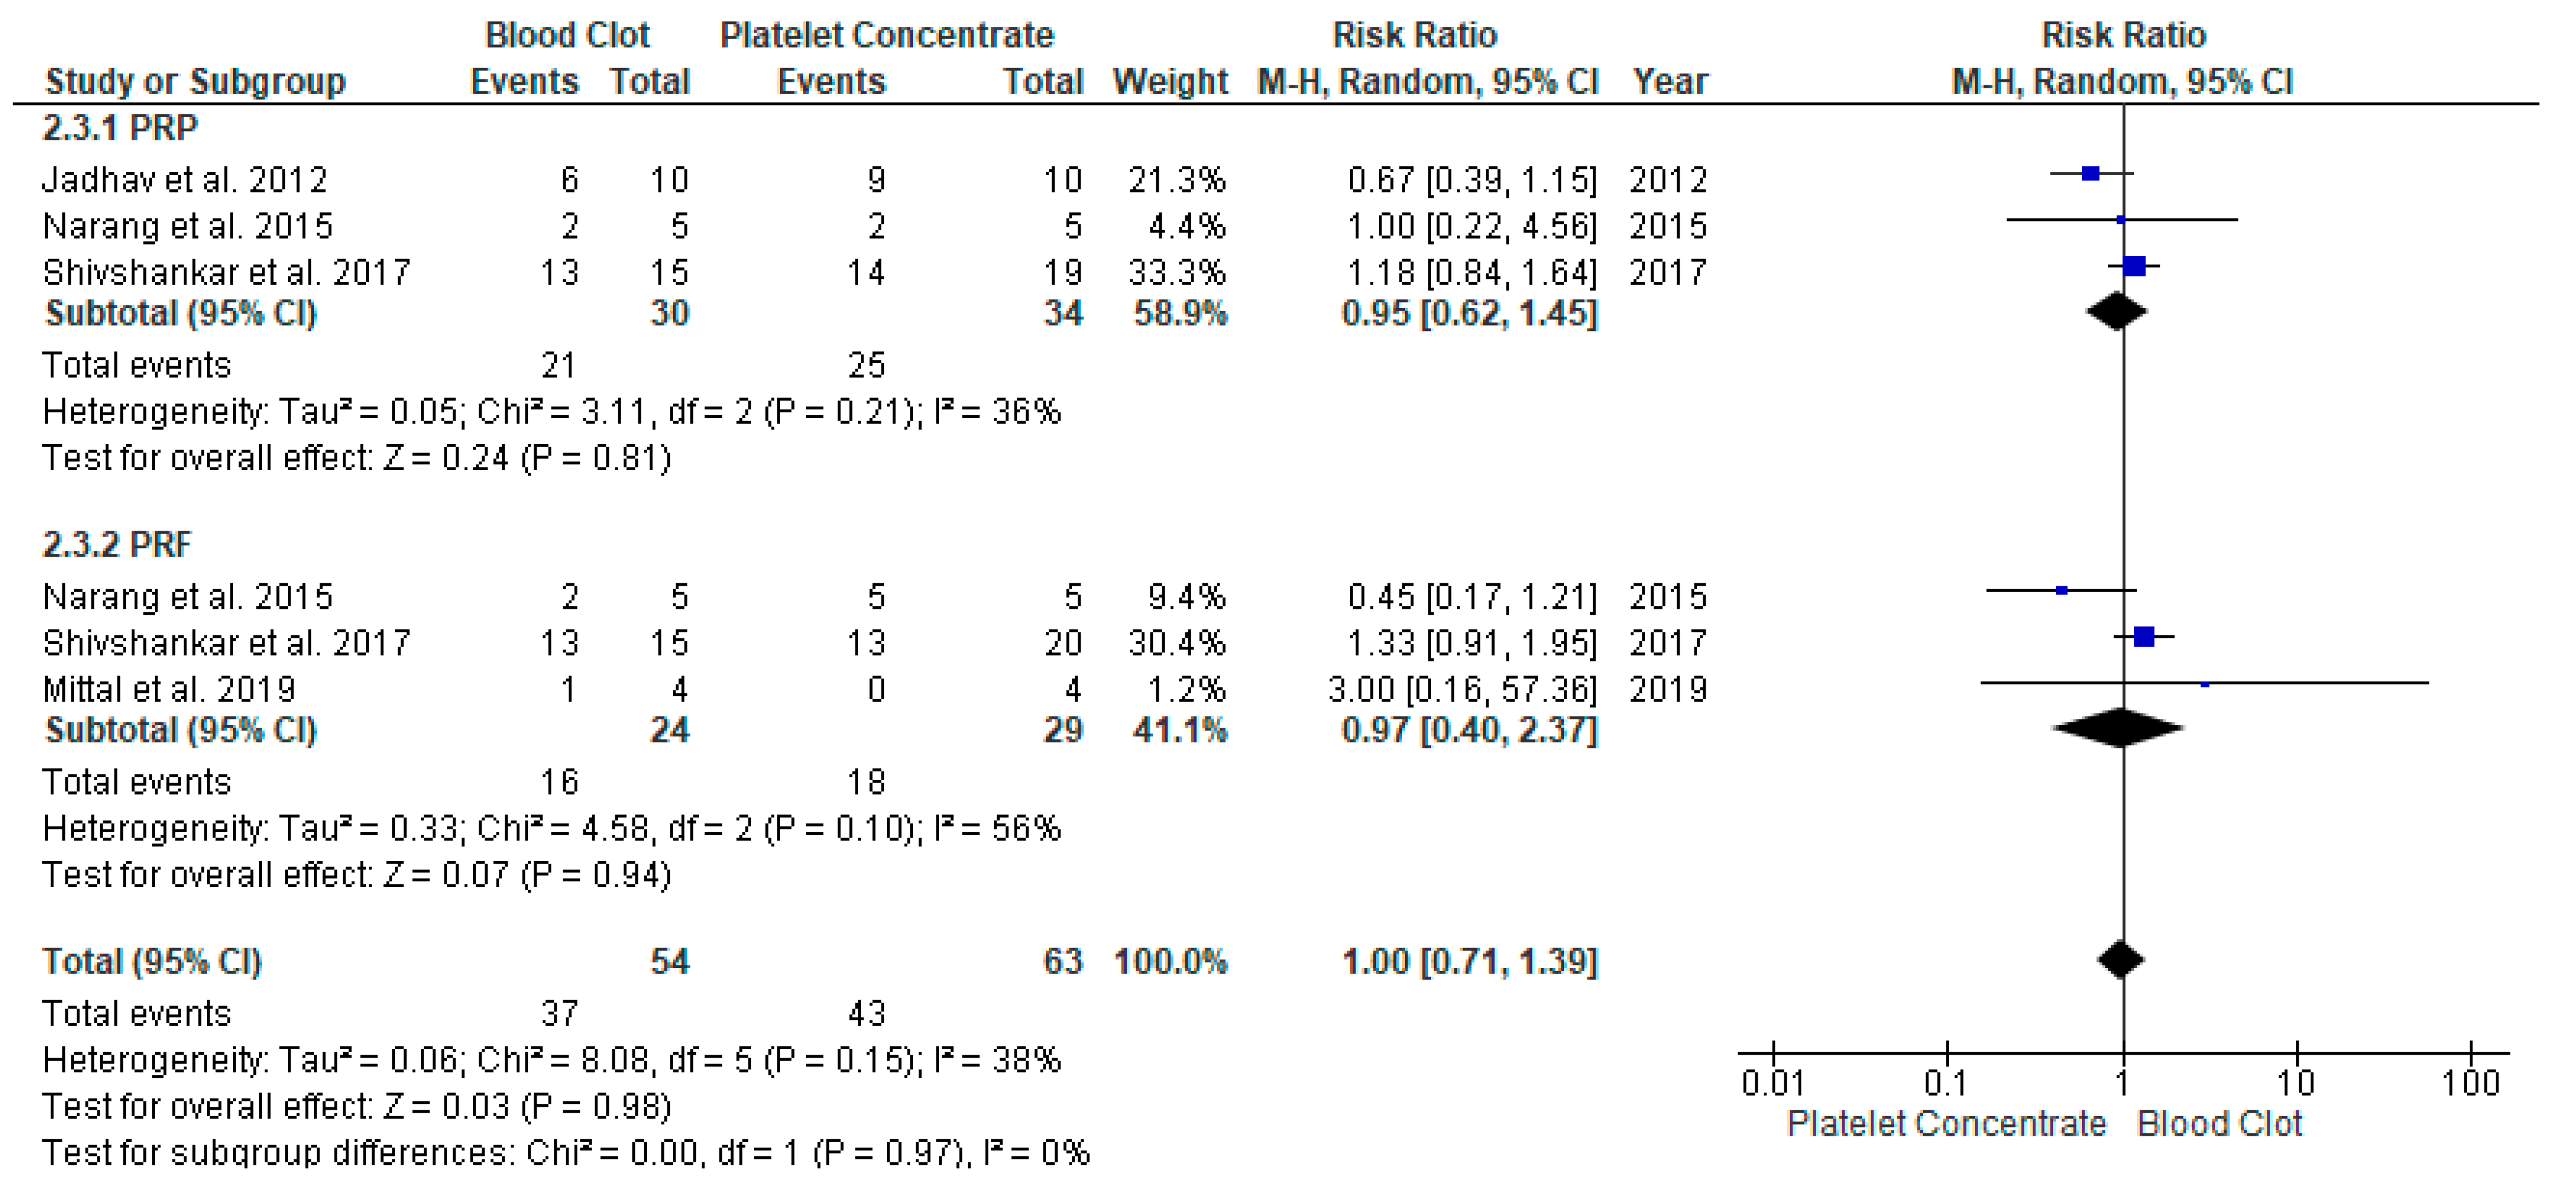Select the "2.3.2 PRF" subgroup heading

click(x=117, y=544)
